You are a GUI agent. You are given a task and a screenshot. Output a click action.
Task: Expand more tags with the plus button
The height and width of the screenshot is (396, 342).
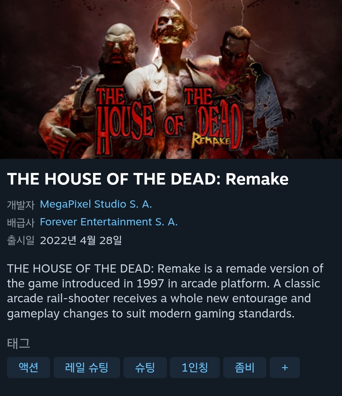[285, 368]
